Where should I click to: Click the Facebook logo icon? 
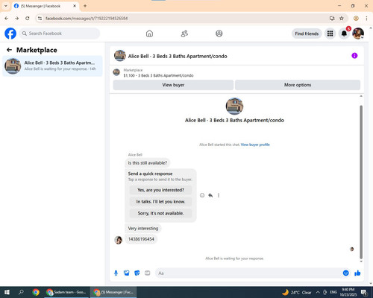(x=10, y=34)
